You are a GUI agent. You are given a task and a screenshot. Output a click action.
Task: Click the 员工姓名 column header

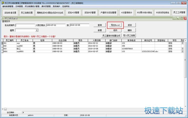tap(25, 40)
